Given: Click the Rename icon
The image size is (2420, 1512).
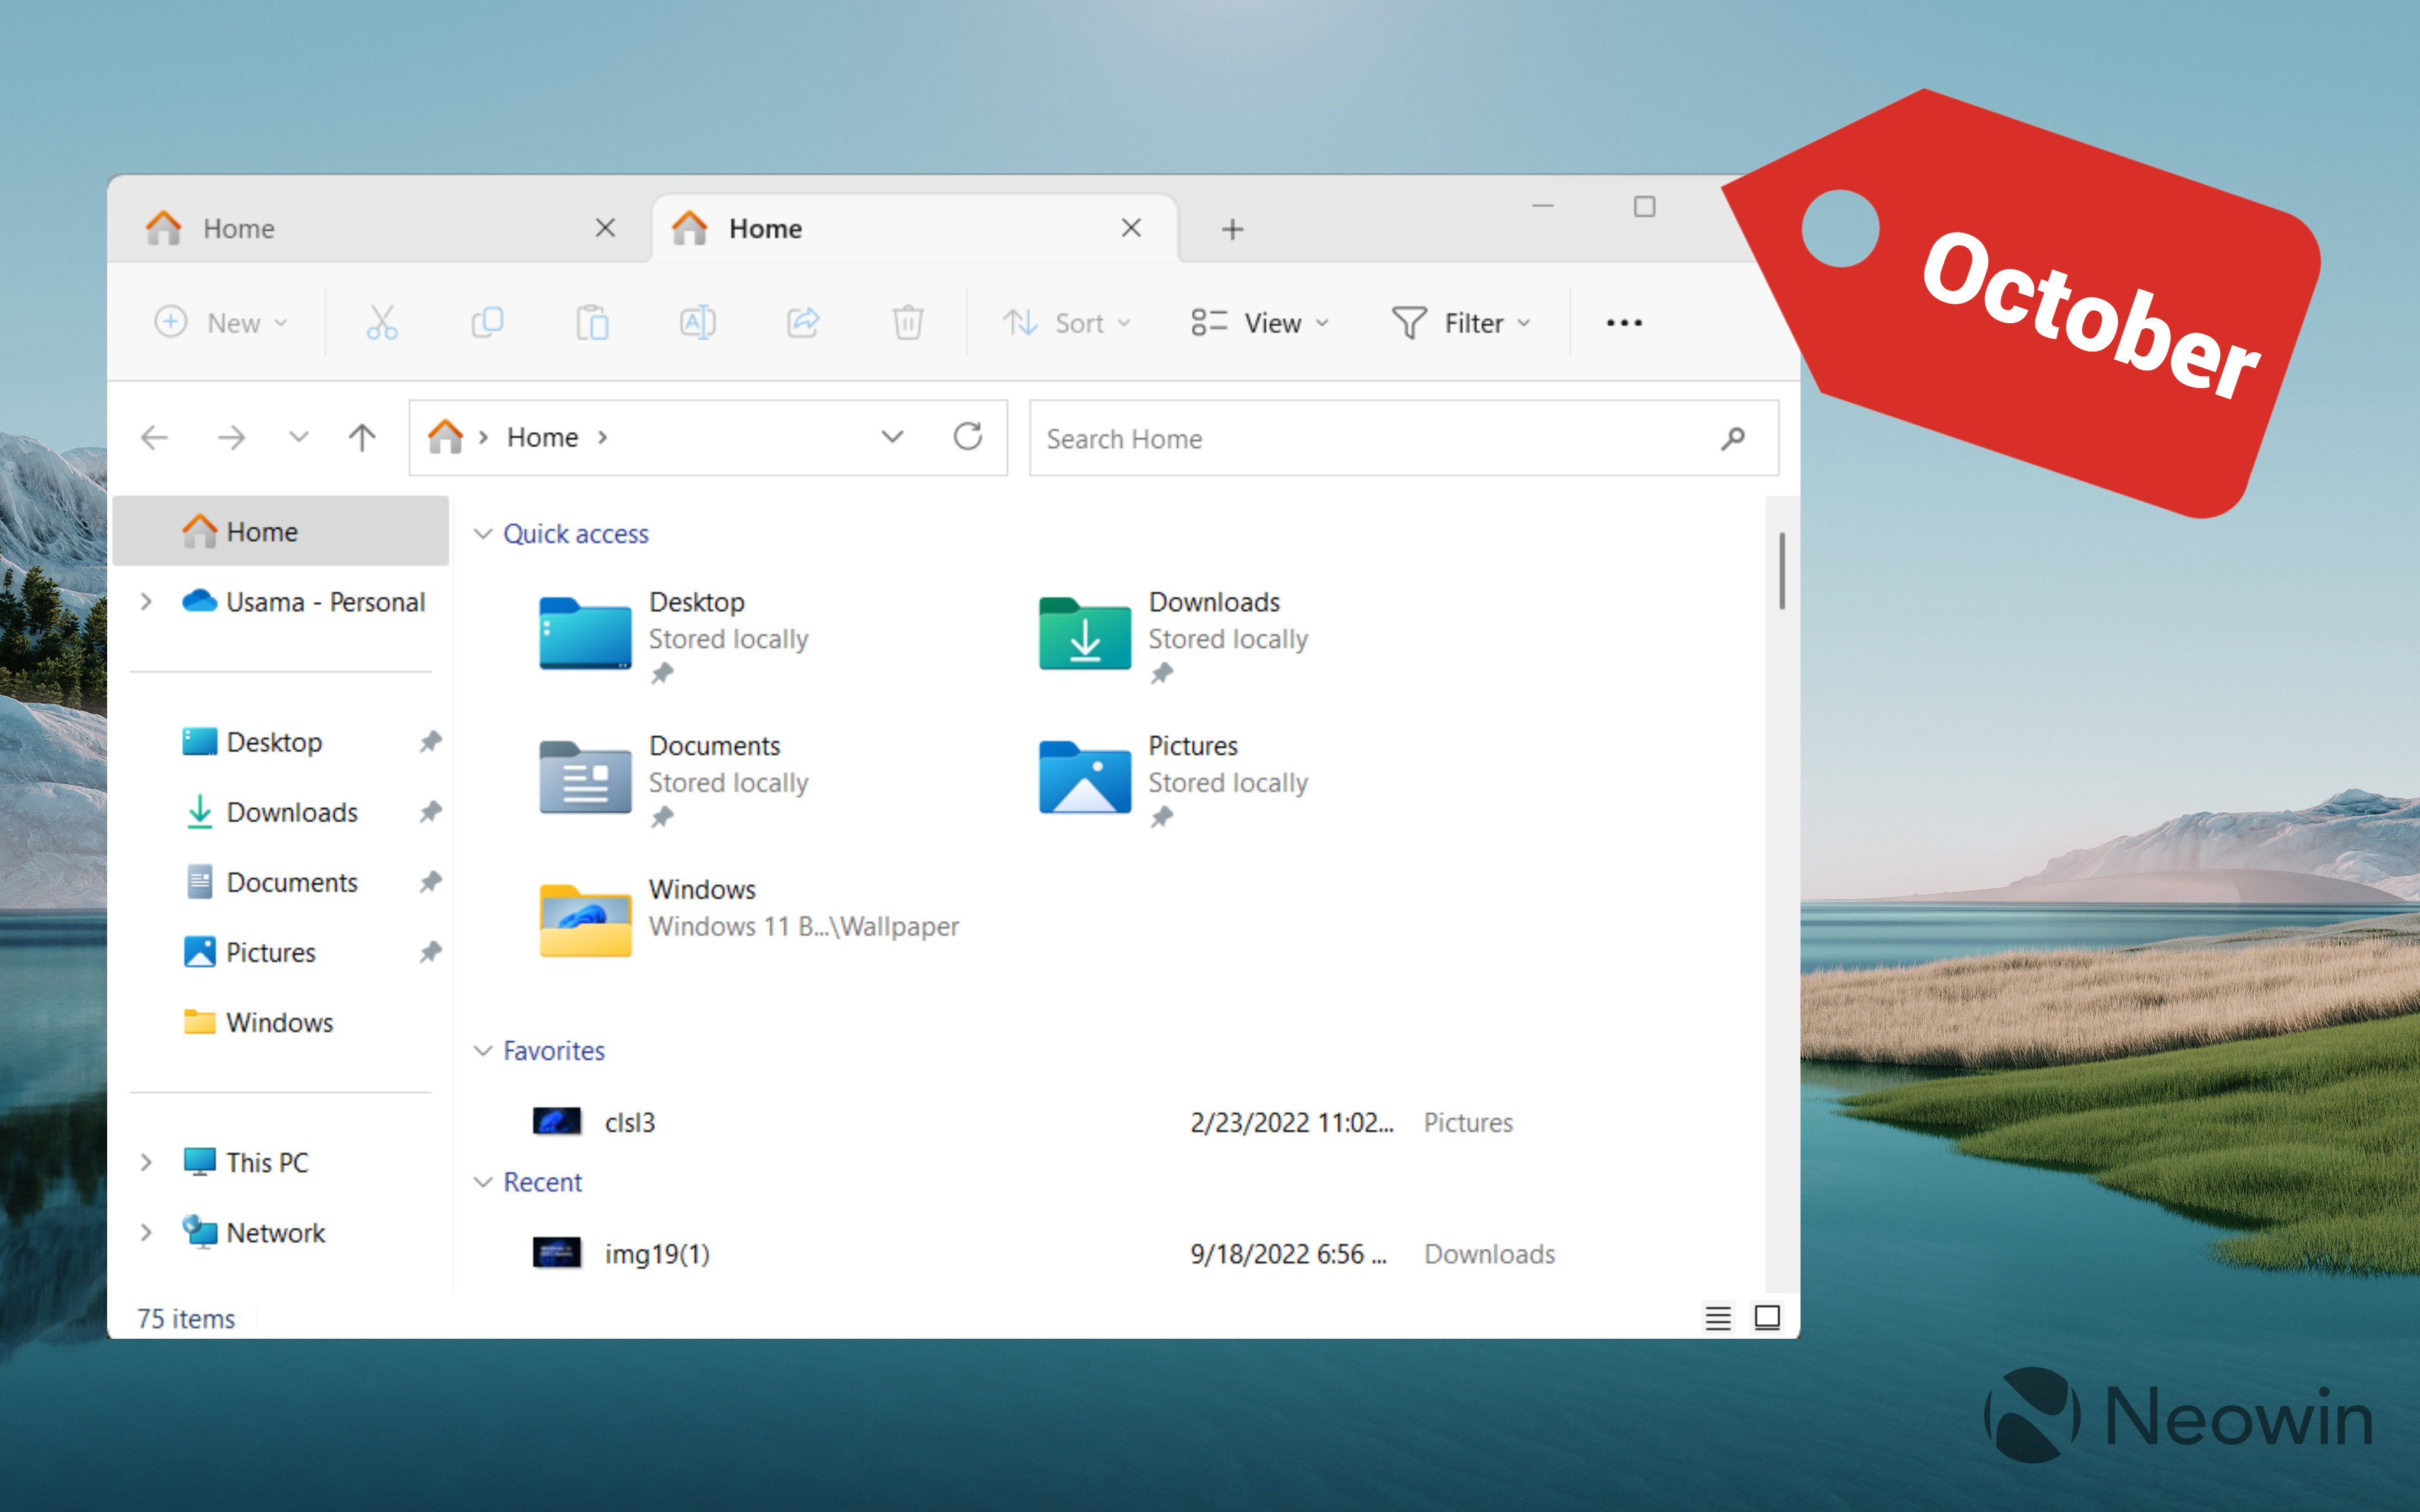Looking at the screenshot, I should point(697,322).
